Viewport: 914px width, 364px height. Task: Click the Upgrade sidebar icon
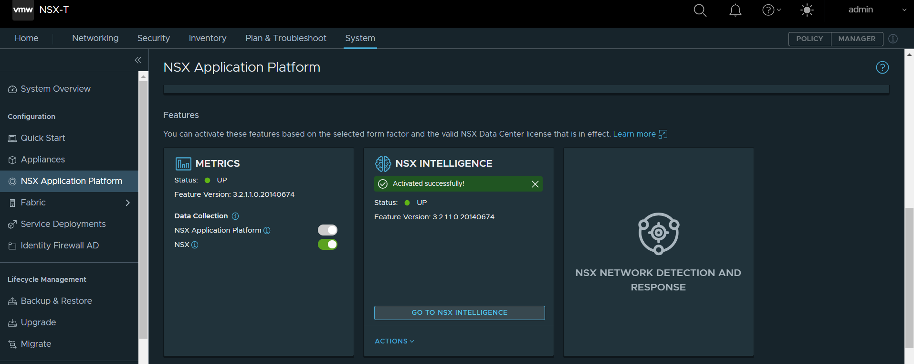tap(12, 323)
